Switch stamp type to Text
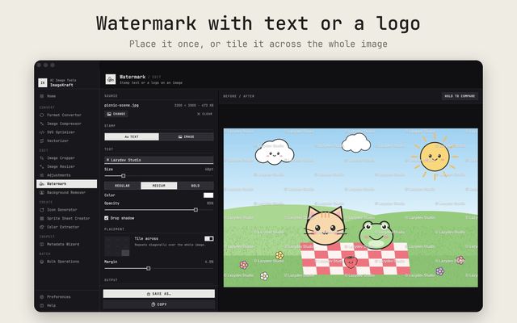Image resolution: width=517 pixels, height=323 pixels. tap(132, 136)
